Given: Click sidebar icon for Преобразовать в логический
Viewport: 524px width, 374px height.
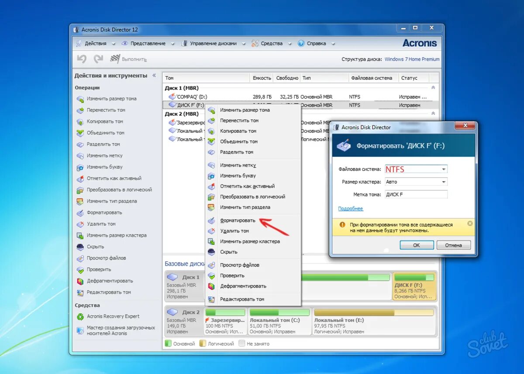Looking at the screenshot, I should (x=80, y=190).
